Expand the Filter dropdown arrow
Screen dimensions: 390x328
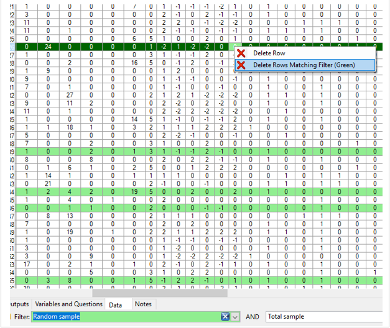pos(236,317)
